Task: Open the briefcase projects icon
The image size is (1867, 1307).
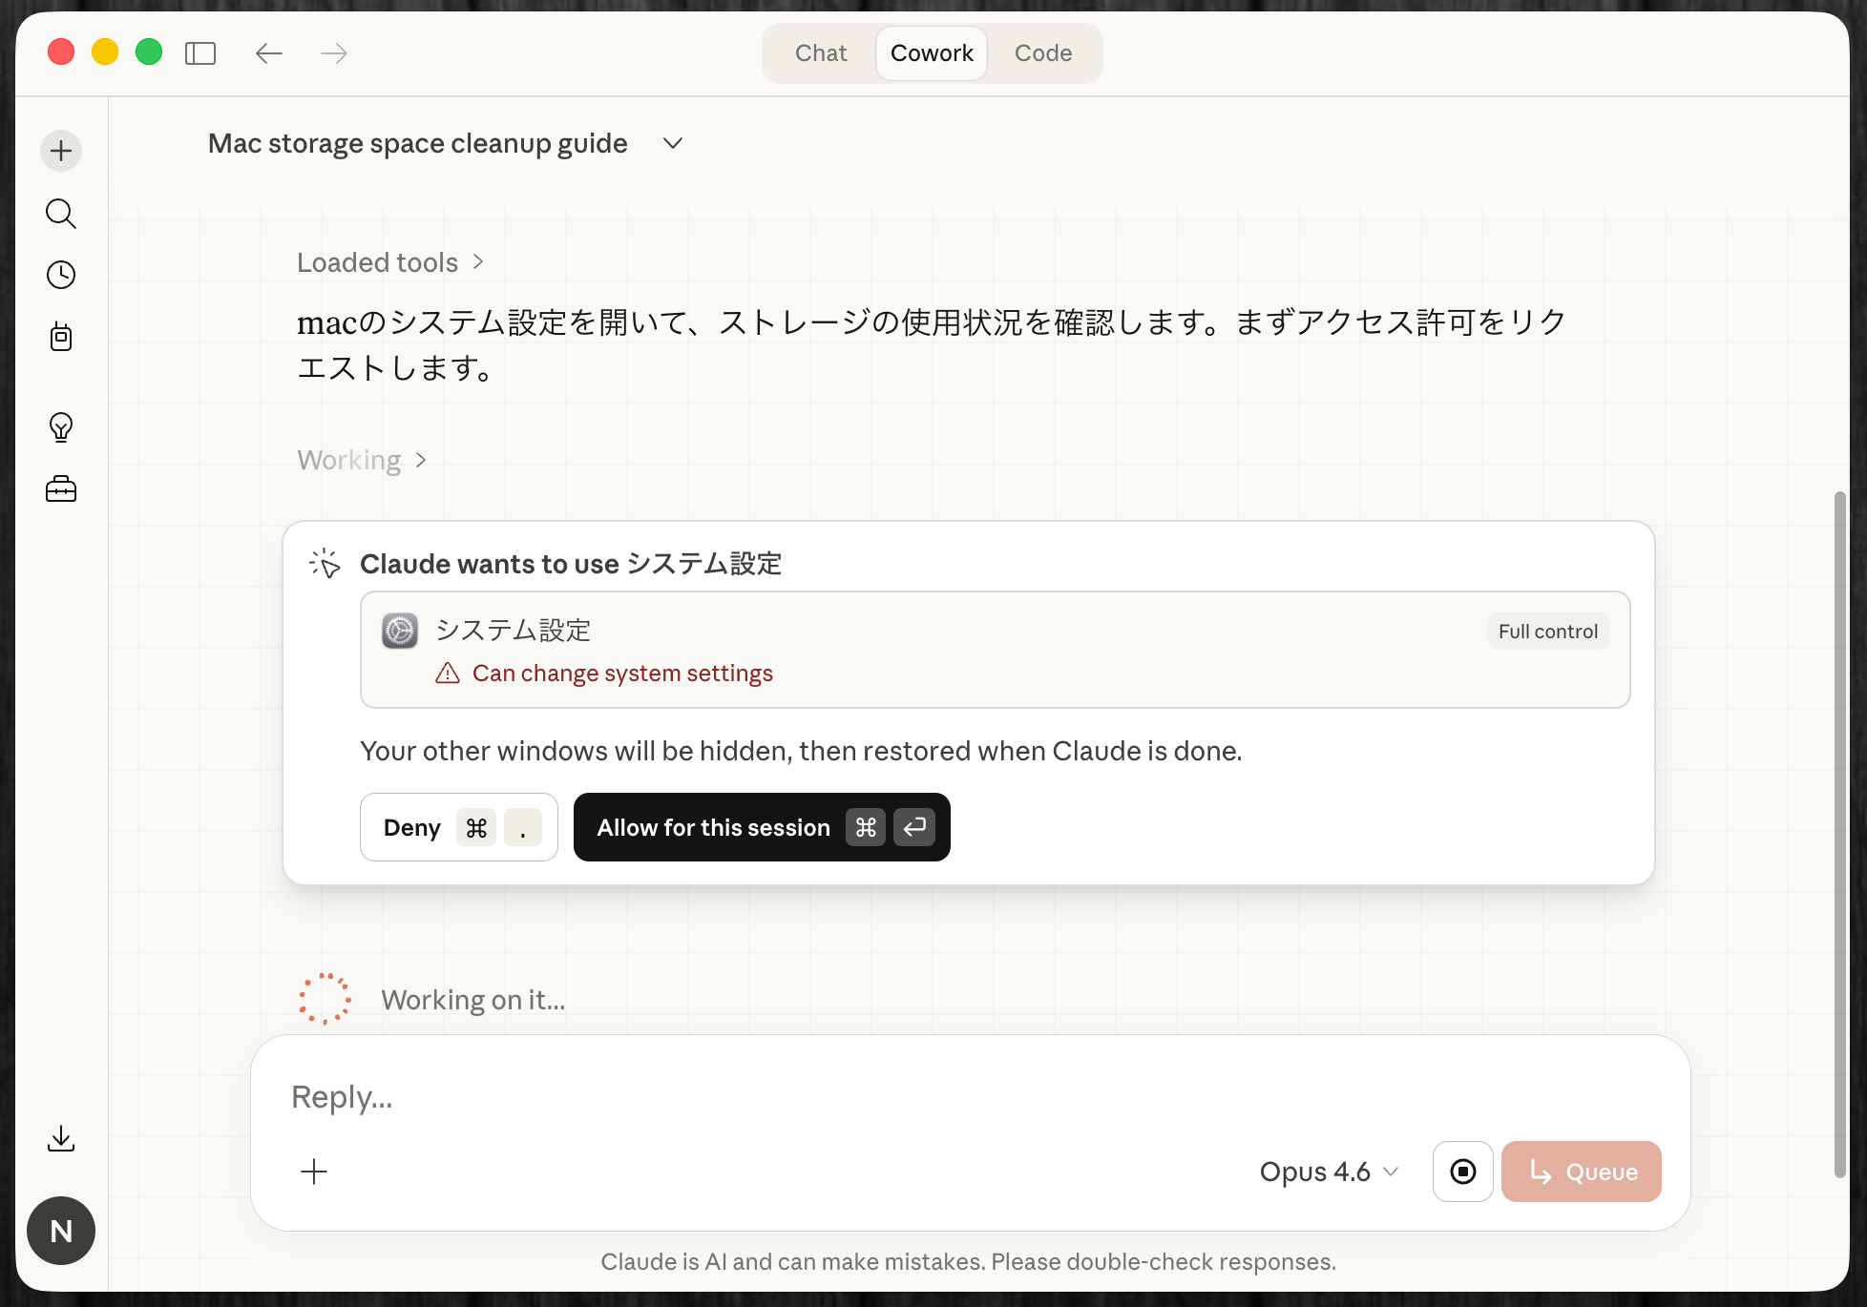Action: coord(60,488)
